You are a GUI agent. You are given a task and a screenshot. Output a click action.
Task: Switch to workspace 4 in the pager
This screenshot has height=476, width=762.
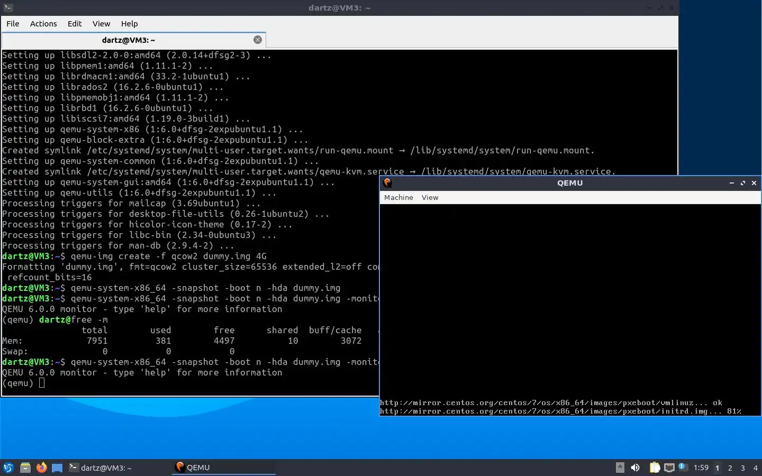(756, 468)
